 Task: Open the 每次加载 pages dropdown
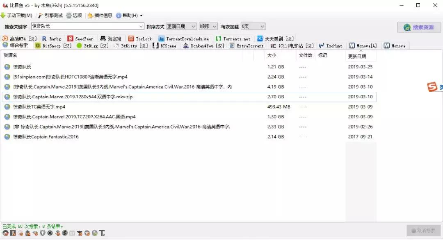point(253,26)
